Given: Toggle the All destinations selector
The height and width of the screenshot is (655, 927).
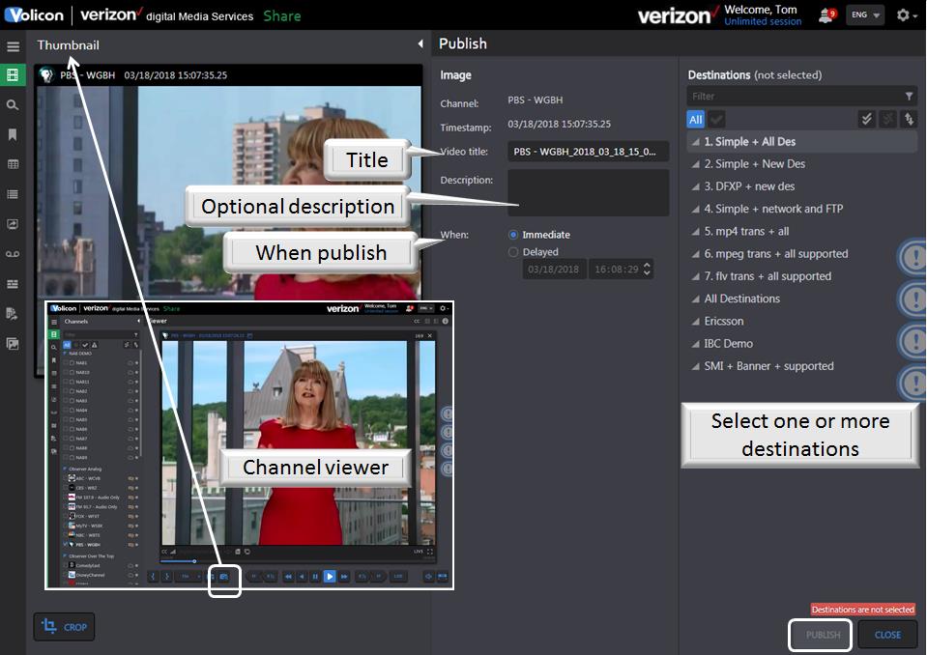Looking at the screenshot, I should (x=694, y=118).
